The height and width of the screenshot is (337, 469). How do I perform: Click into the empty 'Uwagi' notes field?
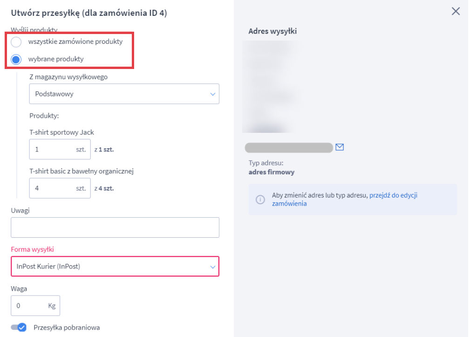tap(115, 227)
